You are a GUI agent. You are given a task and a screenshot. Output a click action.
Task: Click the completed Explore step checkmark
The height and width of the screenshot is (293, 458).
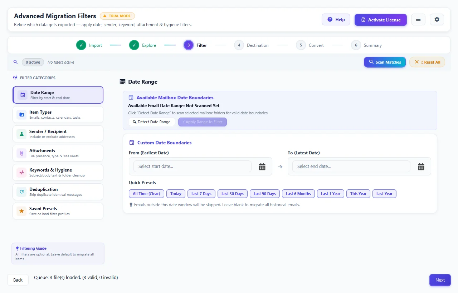click(x=134, y=45)
